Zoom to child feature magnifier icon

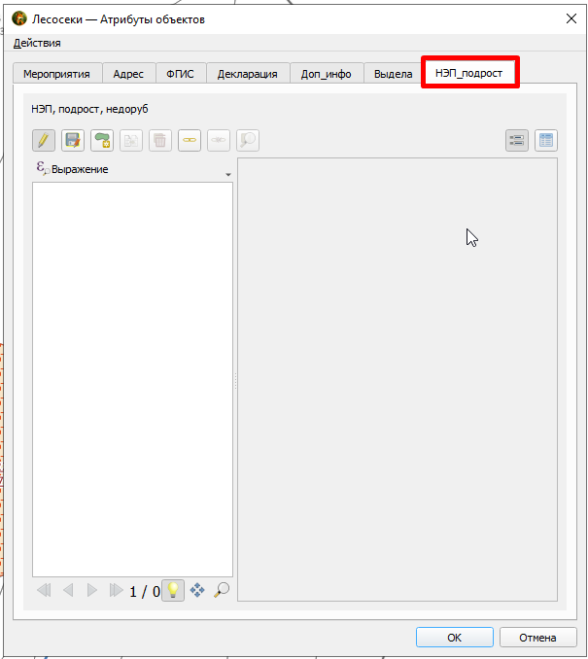pos(248,140)
